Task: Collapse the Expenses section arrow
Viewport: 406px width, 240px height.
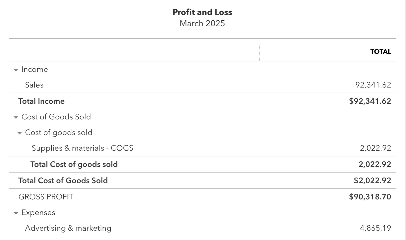Action: click(16, 213)
